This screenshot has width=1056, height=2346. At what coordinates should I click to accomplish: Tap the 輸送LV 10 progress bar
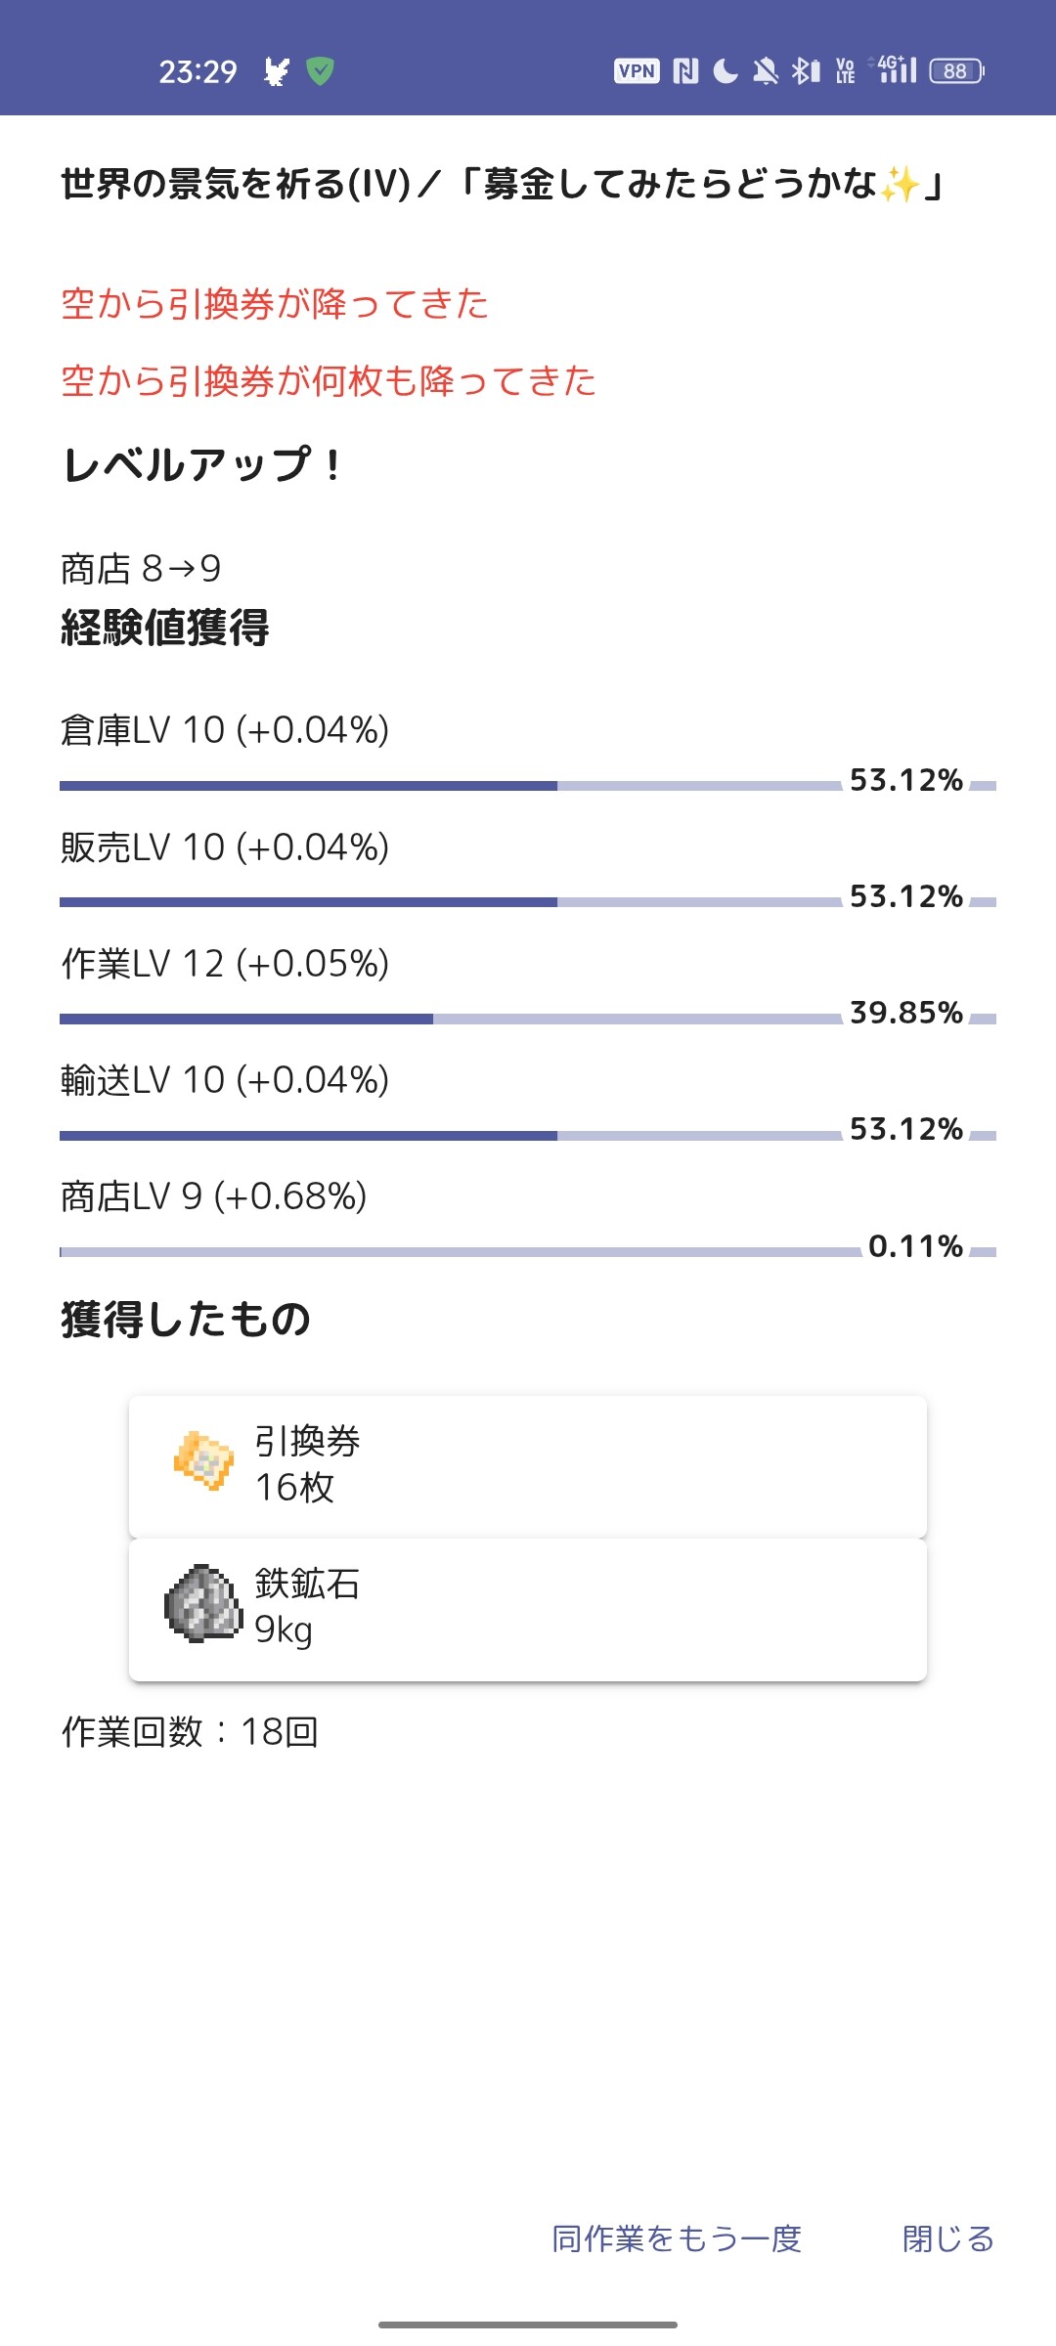[x=450, y=1136]
